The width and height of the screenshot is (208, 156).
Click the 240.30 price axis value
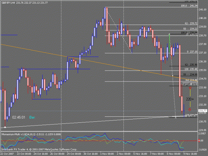pos(203,18)
